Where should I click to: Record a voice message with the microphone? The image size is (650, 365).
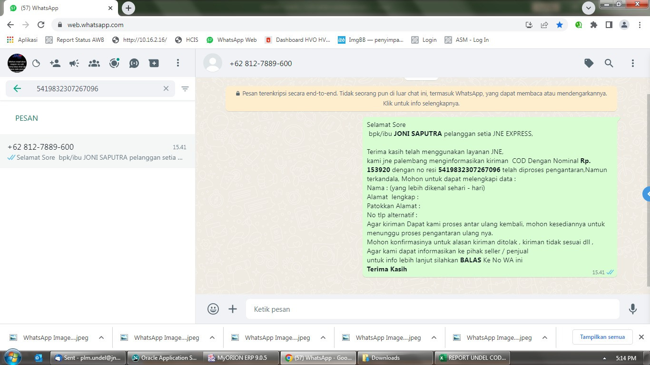point(633,309)
